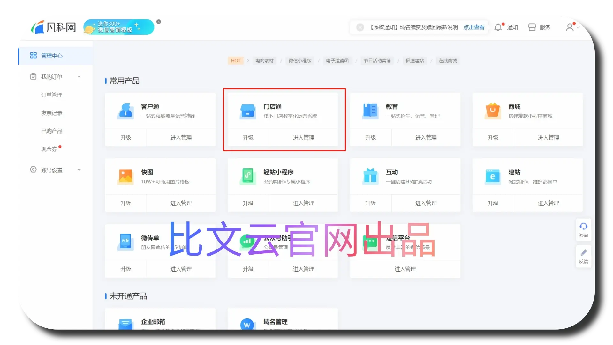Open 订单管理 in the sidebar
Screen dimensions: 613x345
(52, 95)
